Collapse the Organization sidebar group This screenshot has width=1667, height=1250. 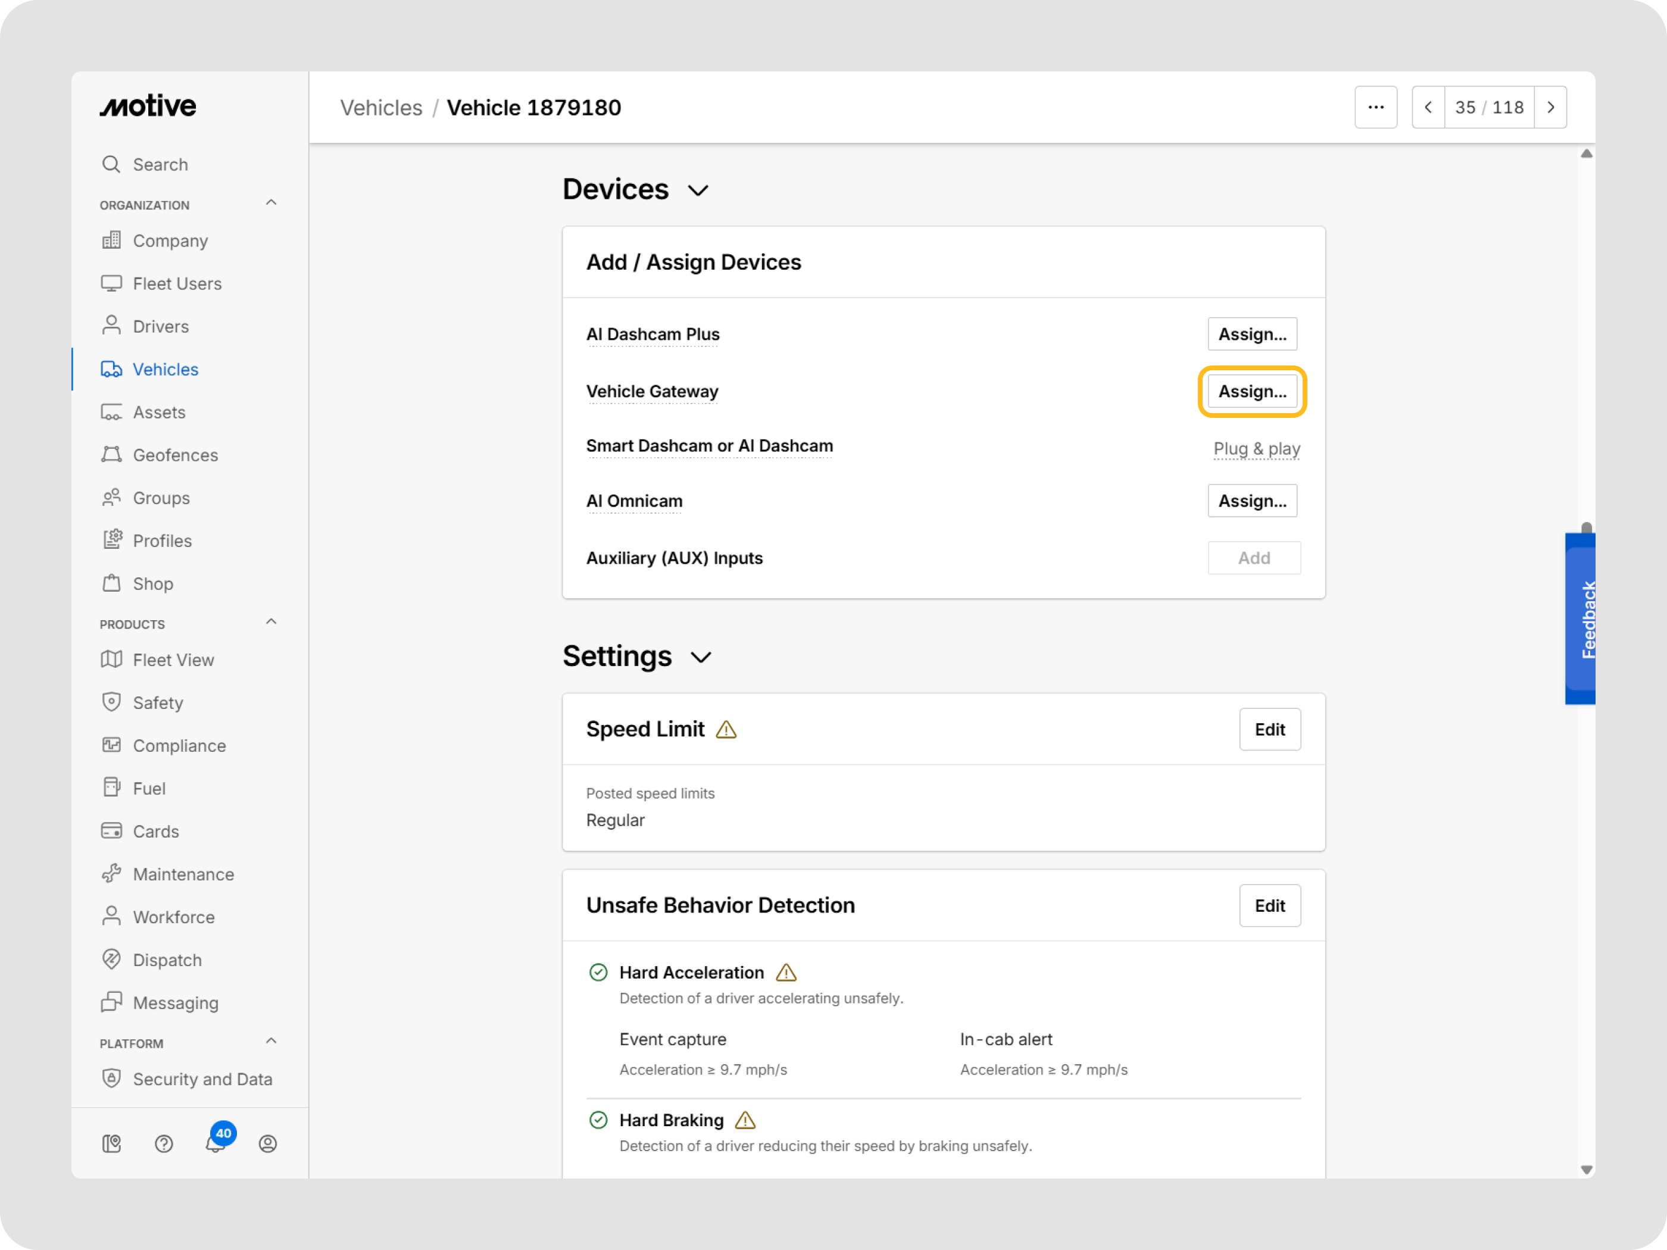coord(271,204)
